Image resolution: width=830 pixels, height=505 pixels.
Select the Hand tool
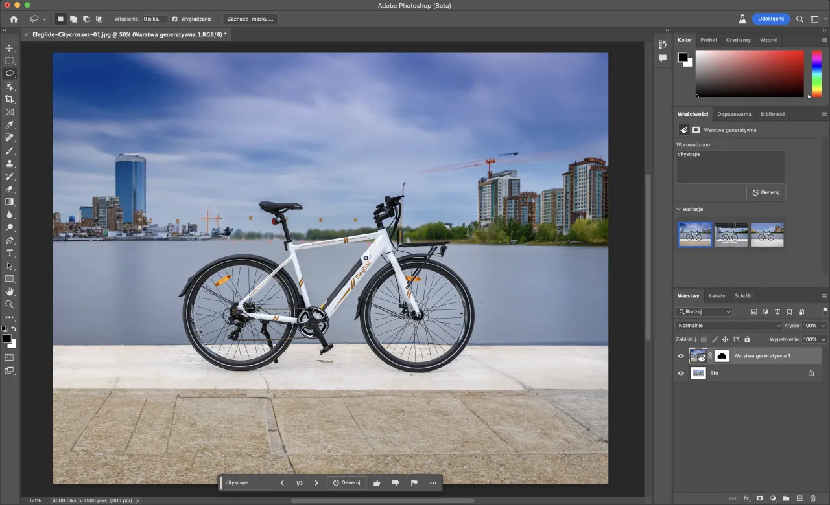point(10,291)
